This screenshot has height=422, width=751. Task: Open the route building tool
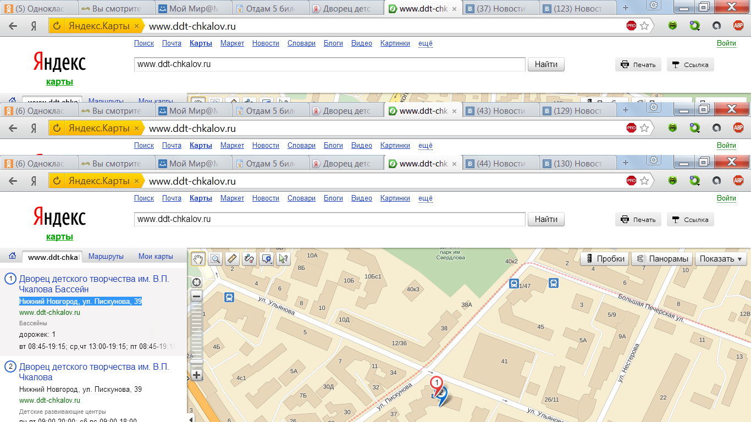(249, 258)
